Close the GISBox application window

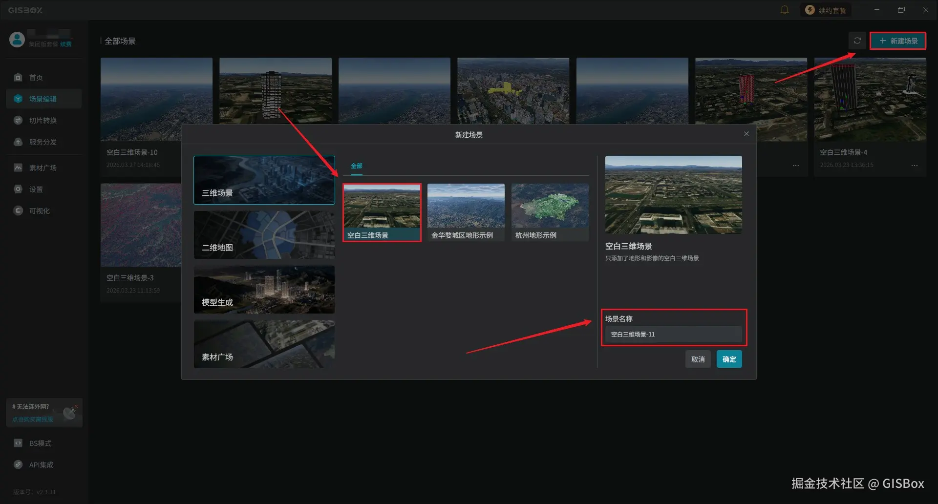926,10
